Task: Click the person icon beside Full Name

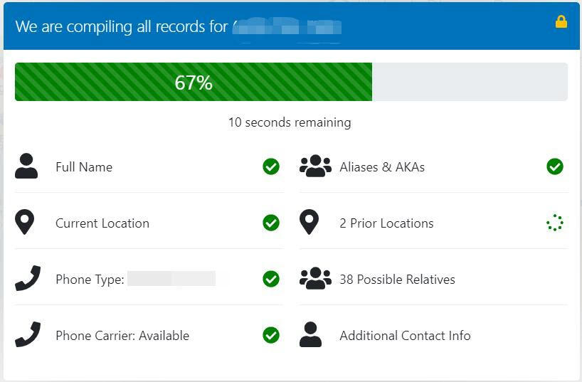Action: [26, 166]
